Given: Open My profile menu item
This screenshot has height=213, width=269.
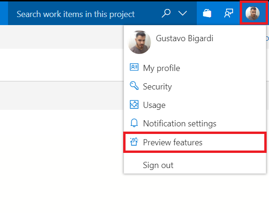Looking at the screenshot, I should (x=195, y=68).
